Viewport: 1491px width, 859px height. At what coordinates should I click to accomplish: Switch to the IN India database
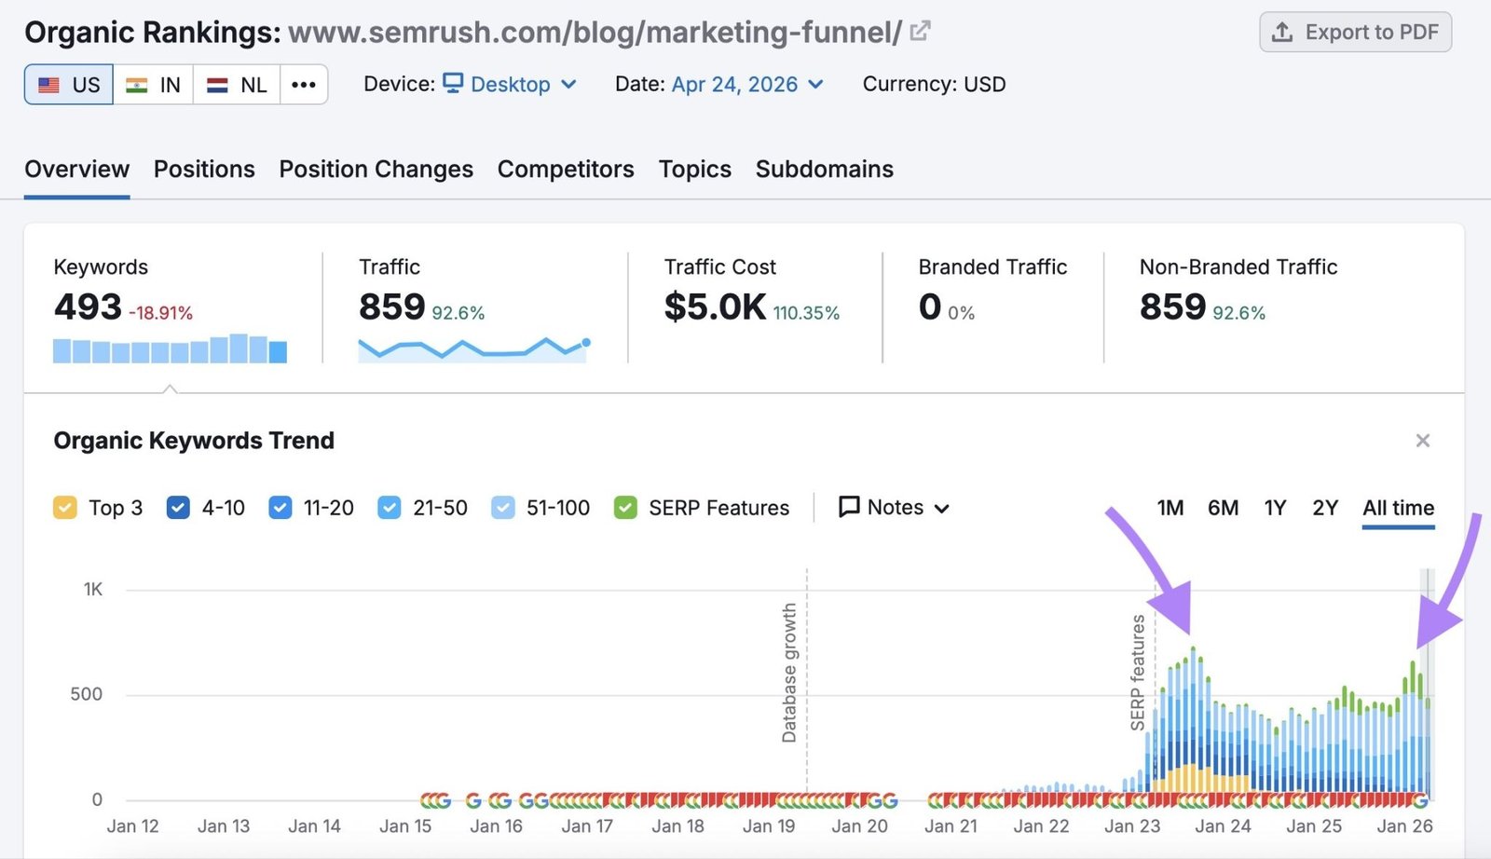pos(154,85)
